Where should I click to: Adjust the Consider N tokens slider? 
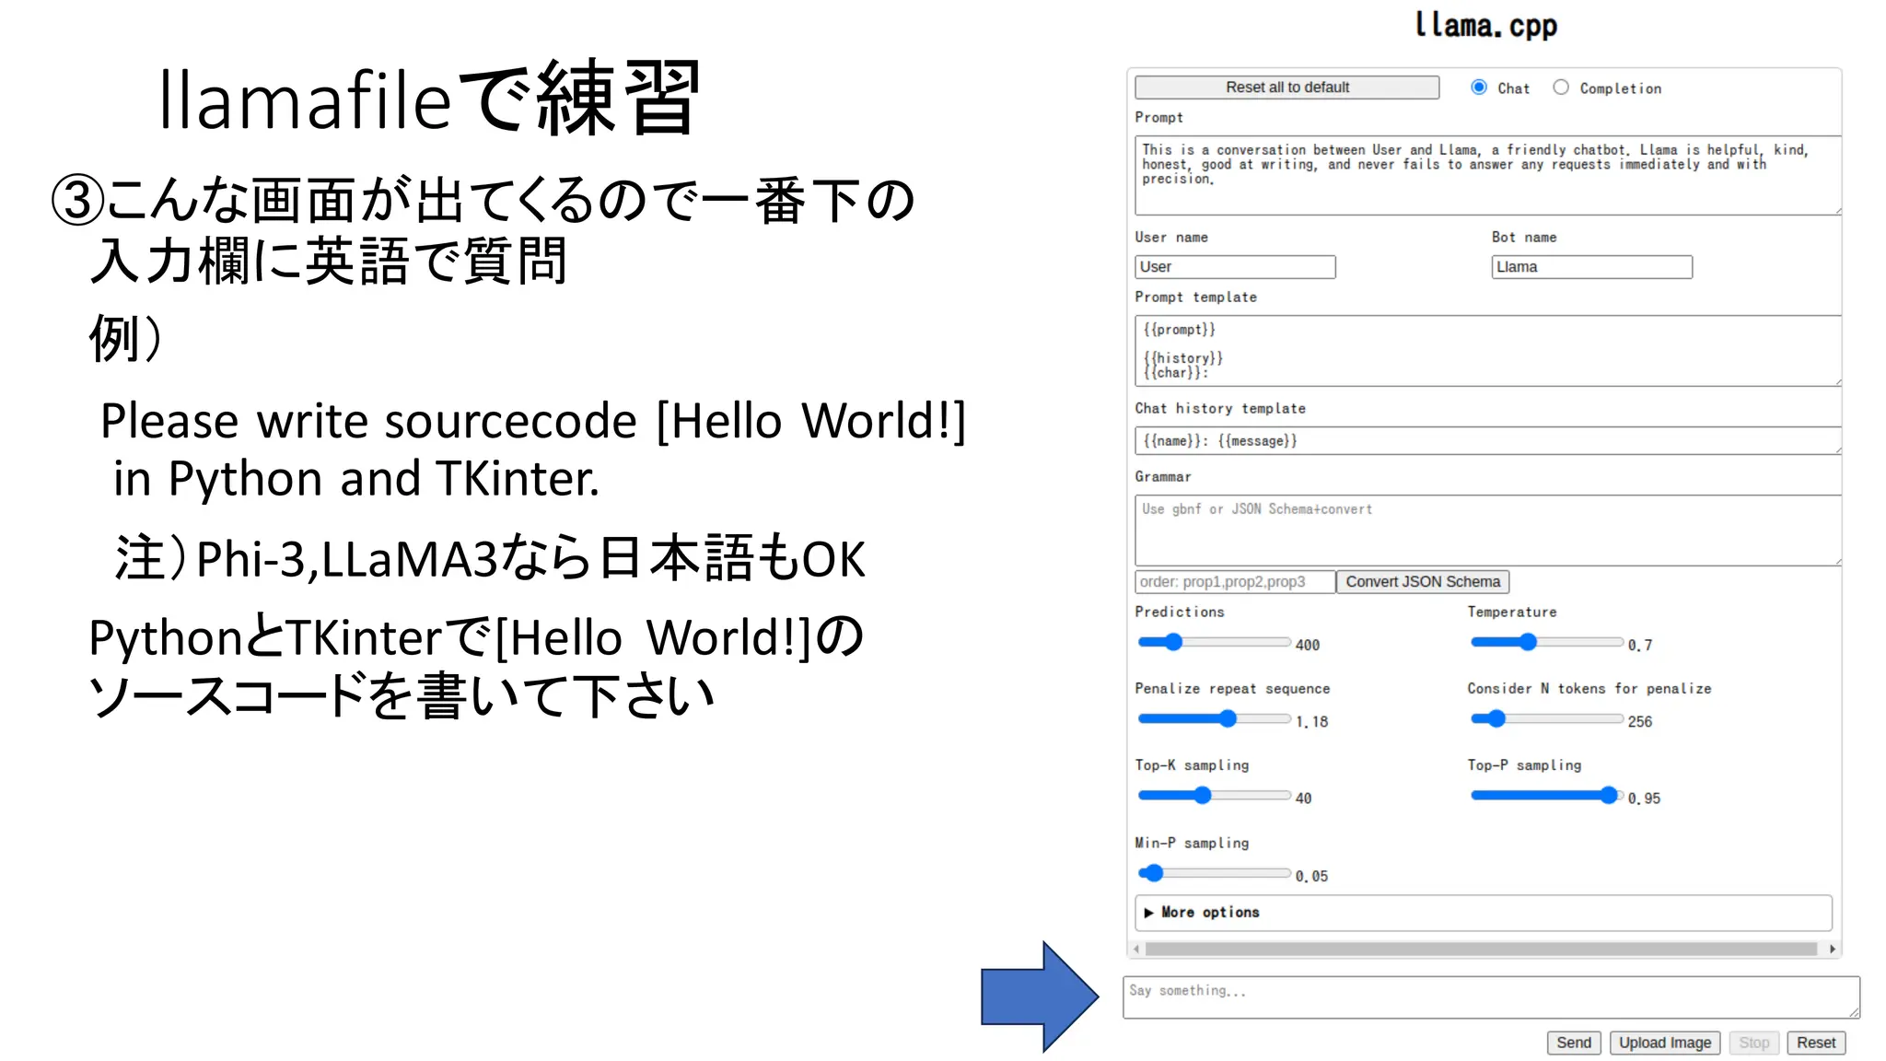click(1546, 718)
